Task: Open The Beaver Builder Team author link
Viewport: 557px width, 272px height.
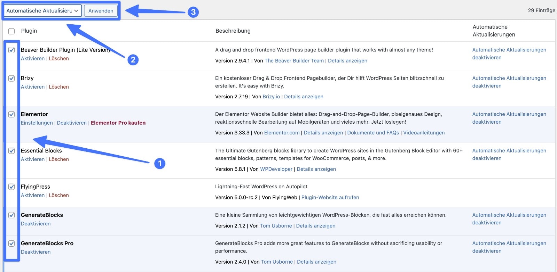Action: (294, 60)
